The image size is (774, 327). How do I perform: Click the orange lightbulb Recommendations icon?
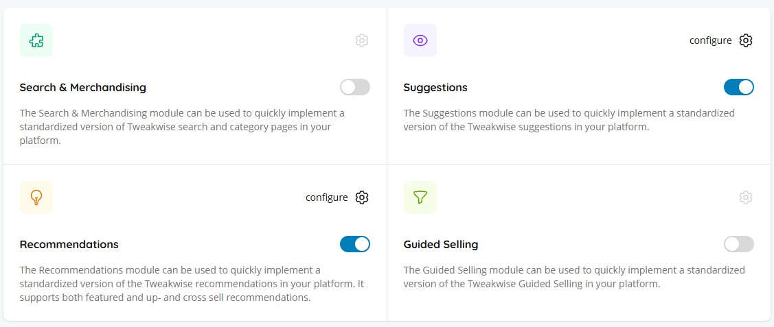(x=36, y=197)
